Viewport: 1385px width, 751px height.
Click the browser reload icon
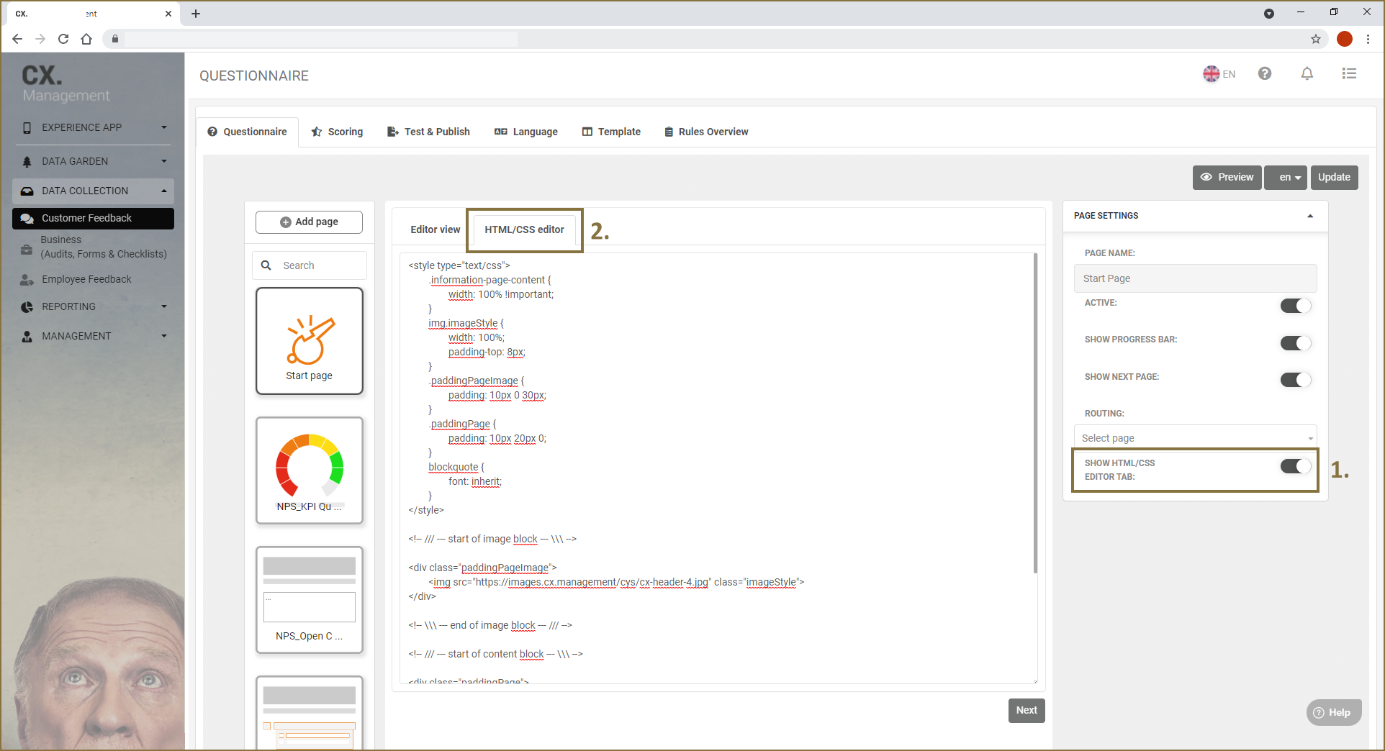(x=63, y=39)
